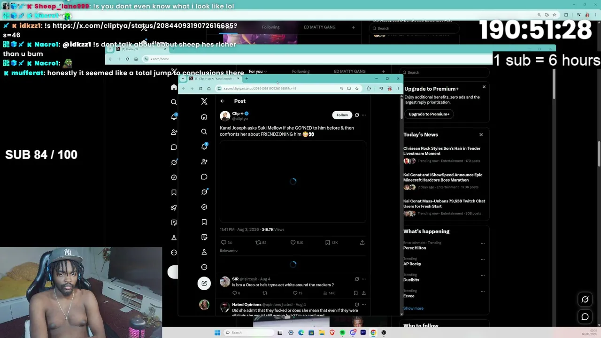Viewport: 601px width, 338px height.
Task: Open the floating Grok button at bottom right
Action: 585,300
